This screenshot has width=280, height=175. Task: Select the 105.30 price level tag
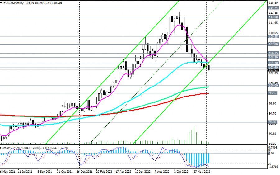coord(273,58)
